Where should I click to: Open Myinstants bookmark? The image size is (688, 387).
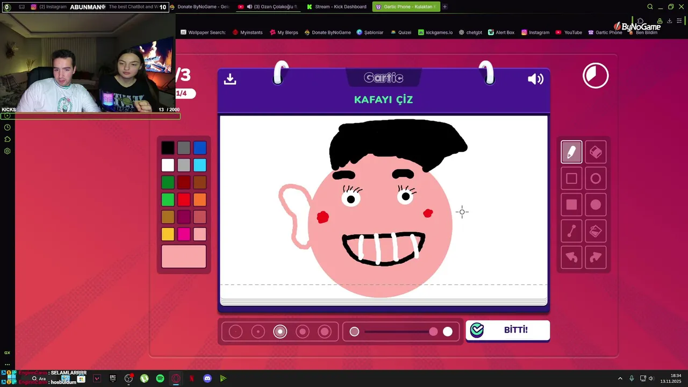[247, 32]
